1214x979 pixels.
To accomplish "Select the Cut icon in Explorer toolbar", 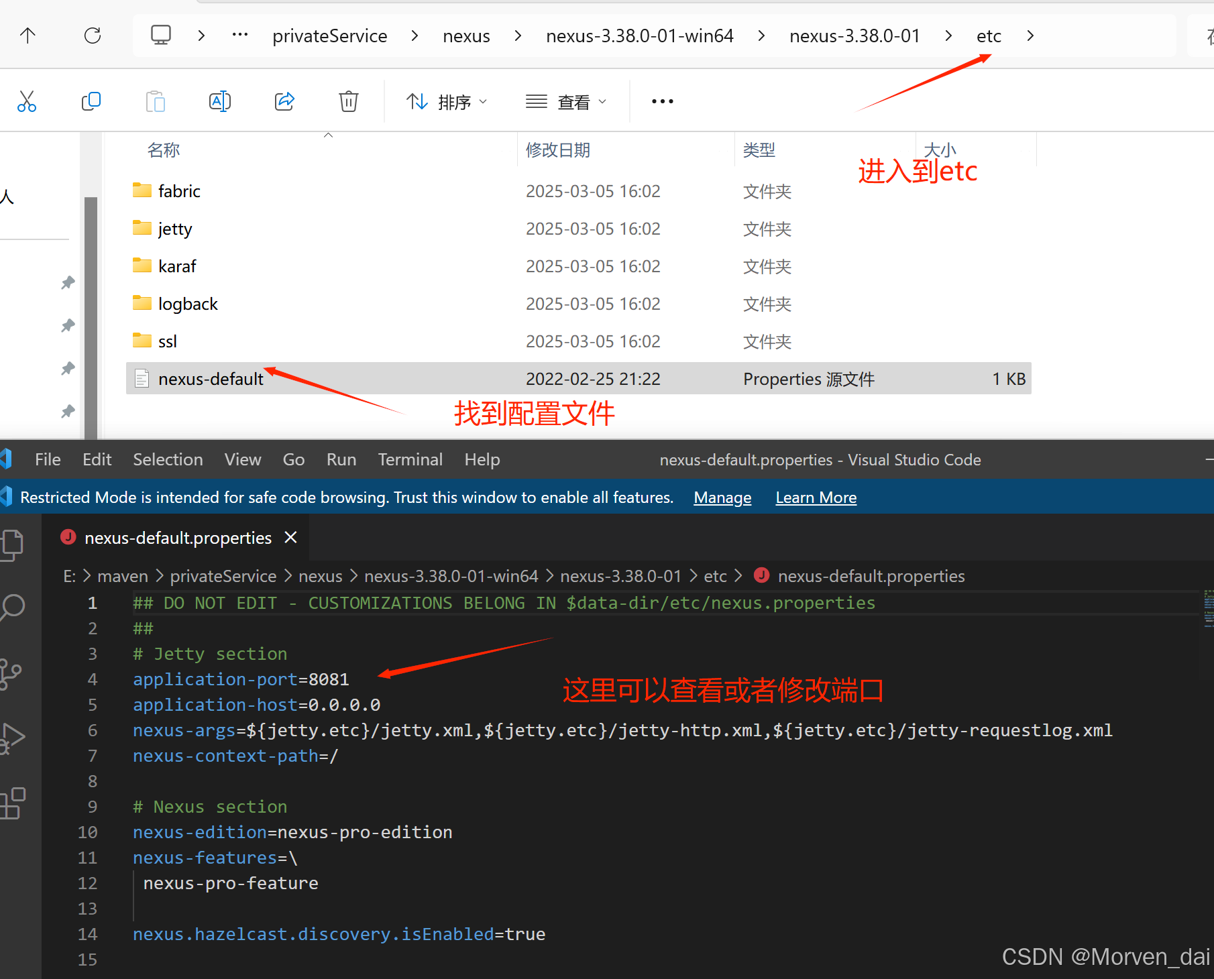I will tap(27, 101).
